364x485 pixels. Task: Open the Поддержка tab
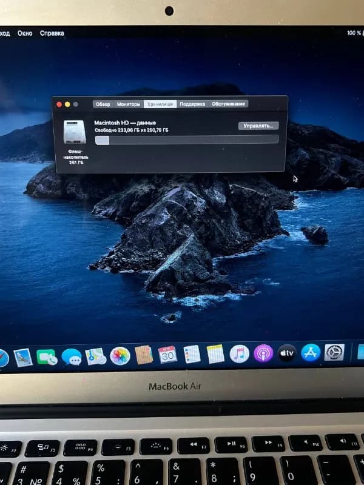pos(192,104)
